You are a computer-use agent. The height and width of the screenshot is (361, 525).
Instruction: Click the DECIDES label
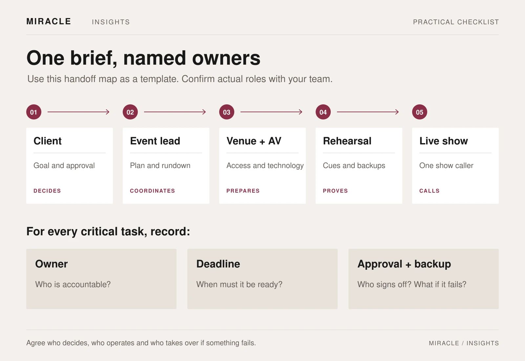pyautogui.click(x=47, y=191)
